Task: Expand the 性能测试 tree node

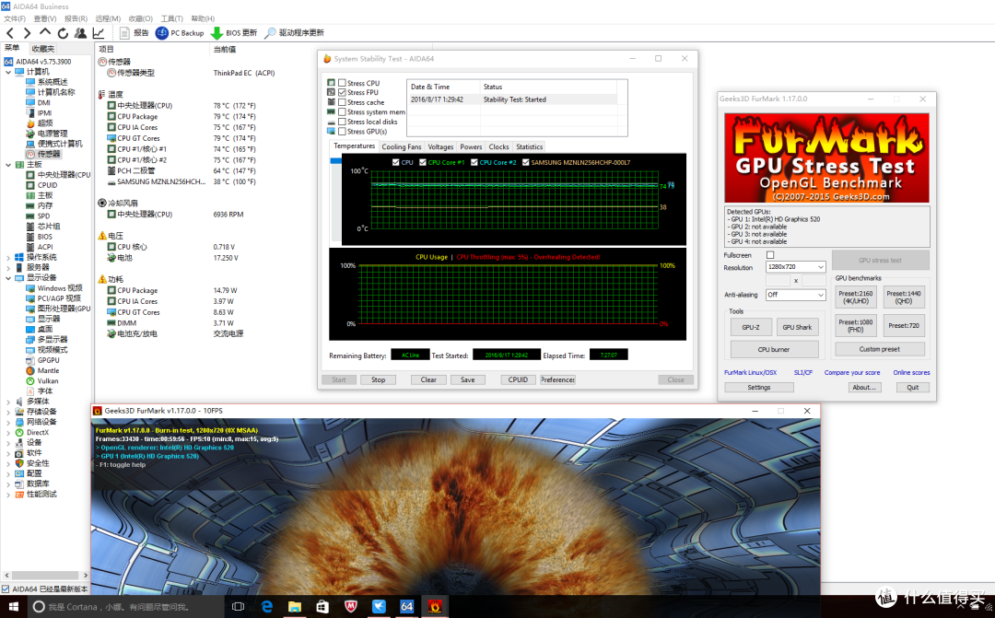Action: pos(8,495)
